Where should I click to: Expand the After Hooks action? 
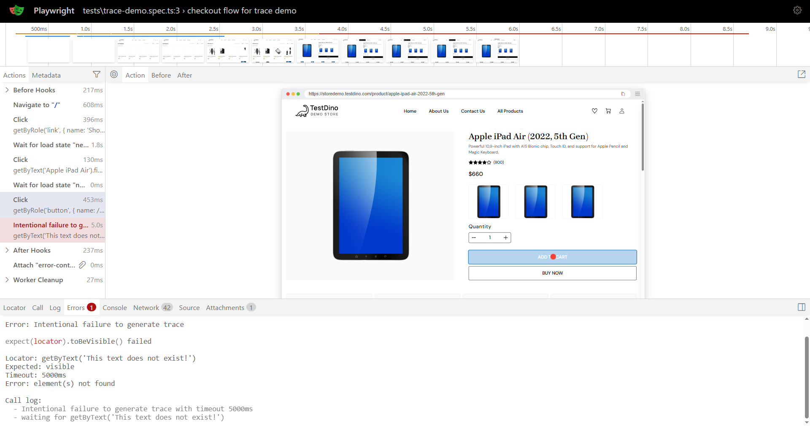click(x=7, y=250)
